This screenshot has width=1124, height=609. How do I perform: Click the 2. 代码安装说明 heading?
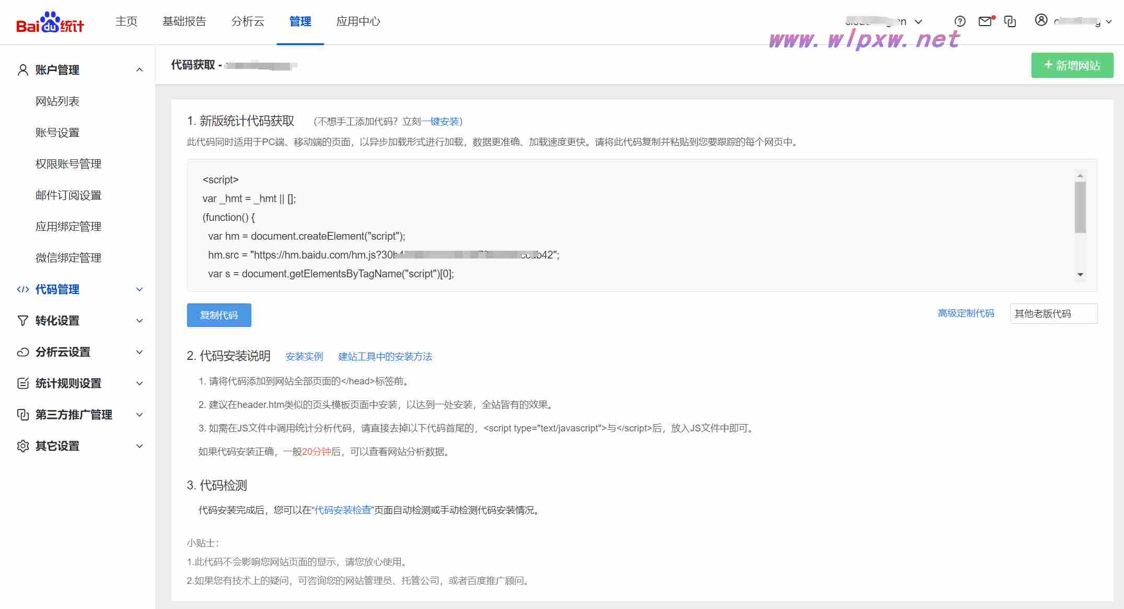229,356
